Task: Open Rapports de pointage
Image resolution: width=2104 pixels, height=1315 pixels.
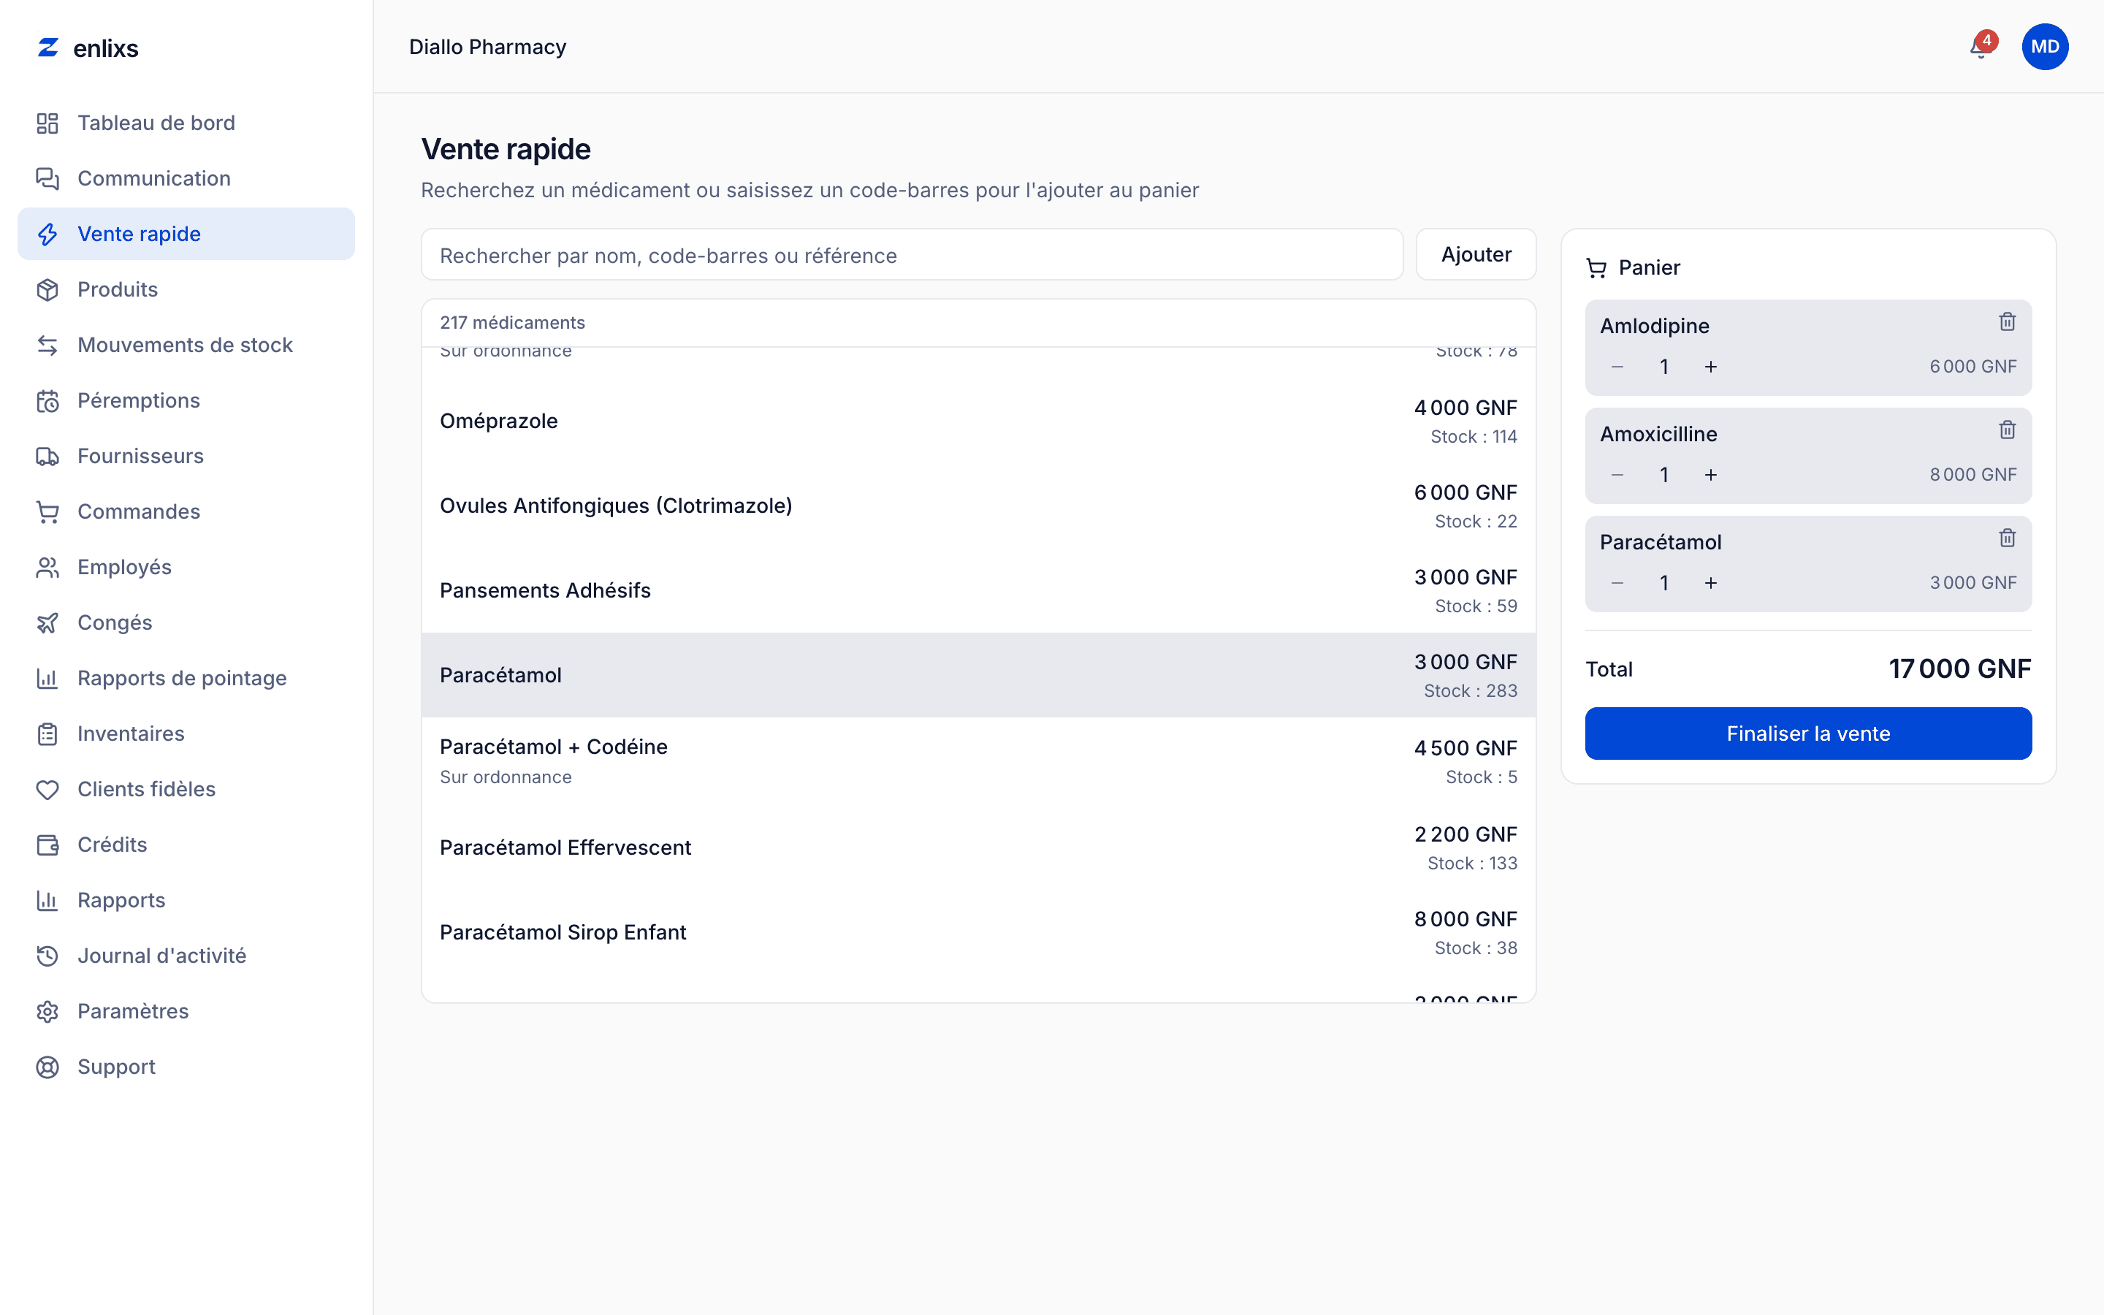Action: pyautogui.click(x=186, y=679)
